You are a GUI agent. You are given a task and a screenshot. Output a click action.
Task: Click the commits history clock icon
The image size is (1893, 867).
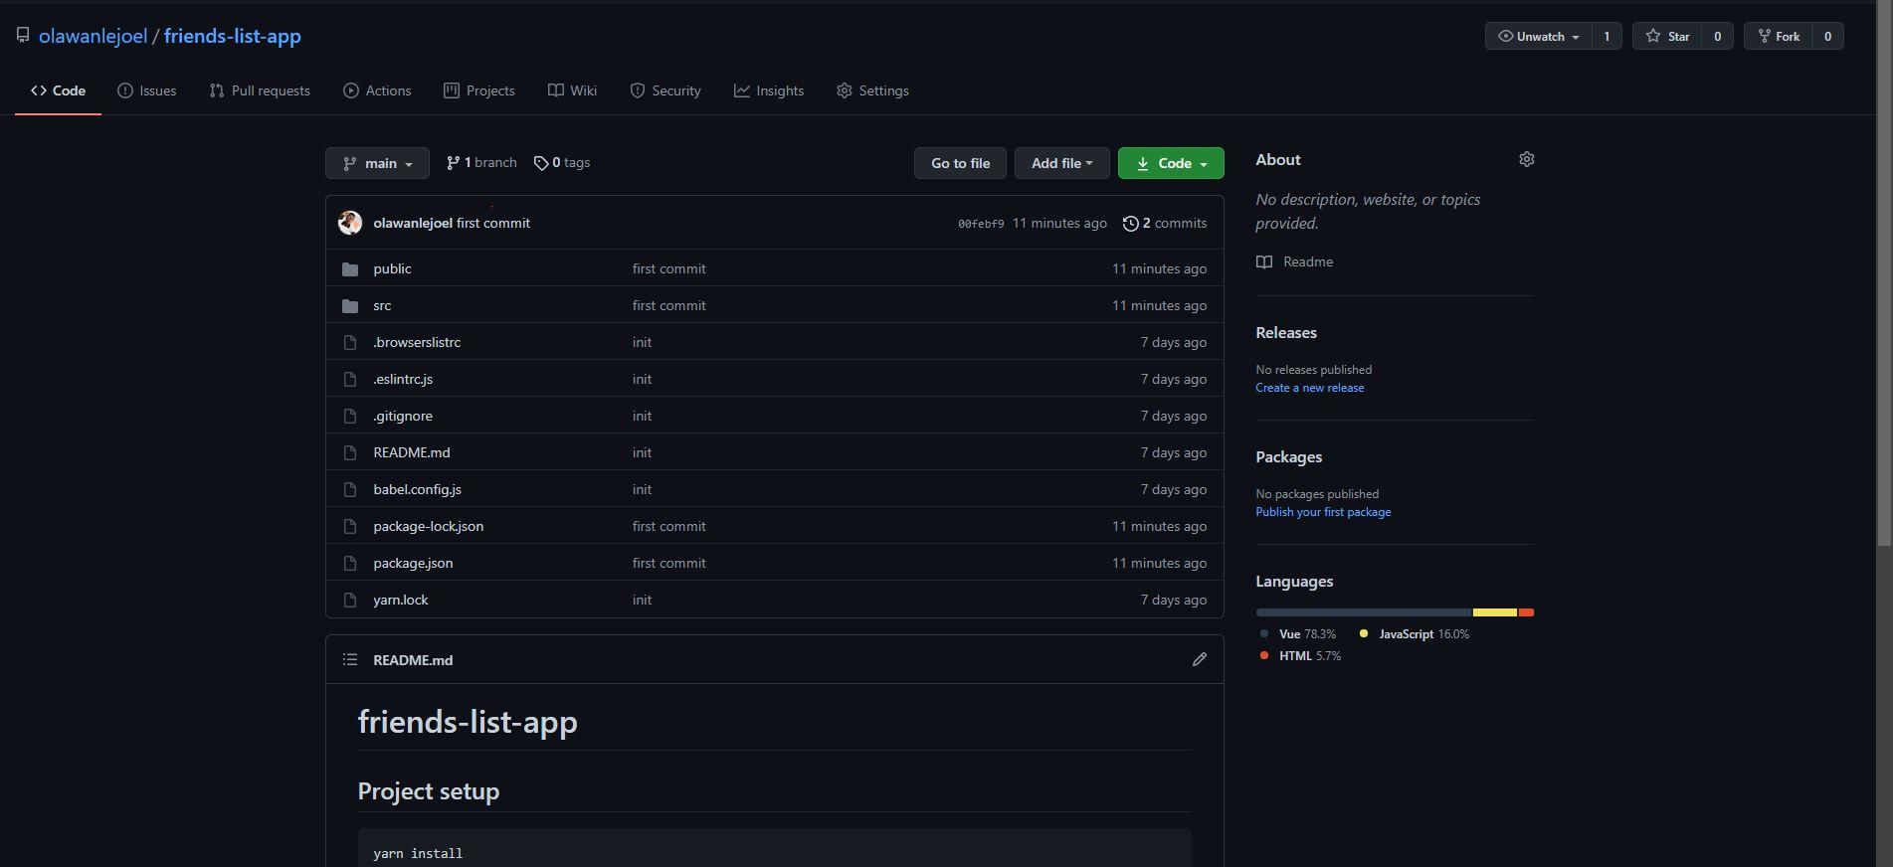1131,224
